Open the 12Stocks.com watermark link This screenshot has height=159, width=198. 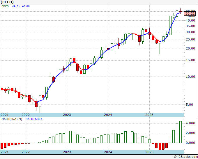(x=186, y=157)
